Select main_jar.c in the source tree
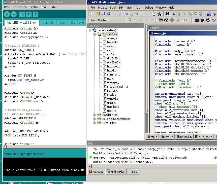The width and height of the screenshot is (217, 184). pyautogui.click(x=113, y=75)
